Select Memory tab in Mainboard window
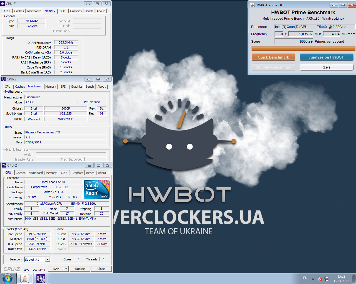This screenshot has width=356, height=284. pos(51,87)
